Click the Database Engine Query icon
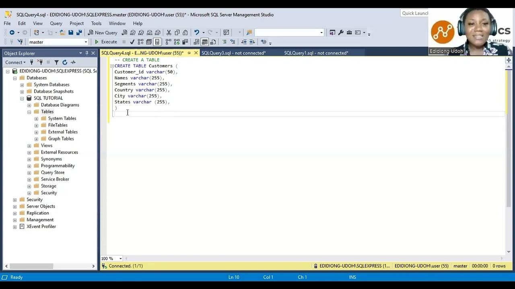Viewport: 515px width, 289px height. [x=125, y=33]
